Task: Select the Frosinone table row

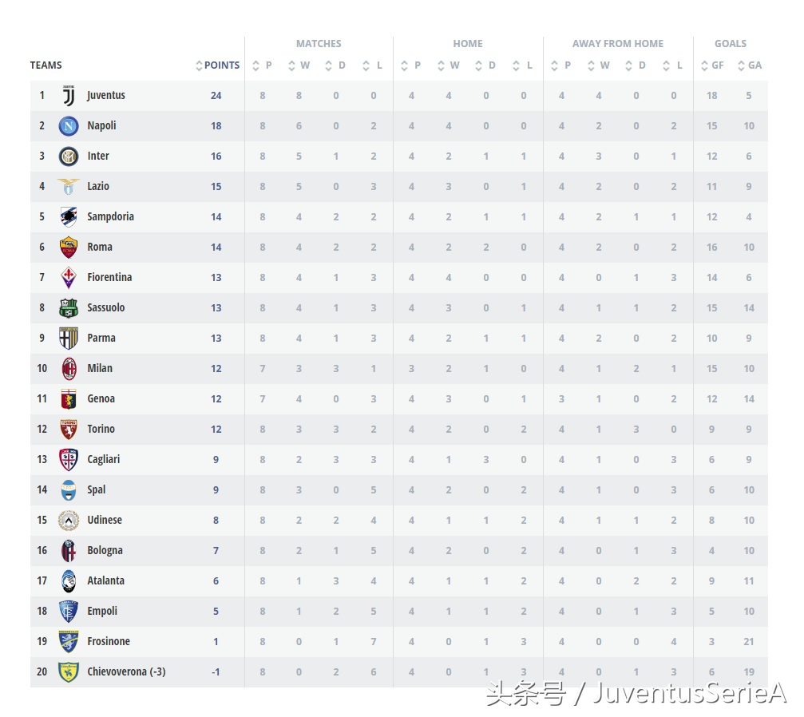Action: tap(399, 642)
